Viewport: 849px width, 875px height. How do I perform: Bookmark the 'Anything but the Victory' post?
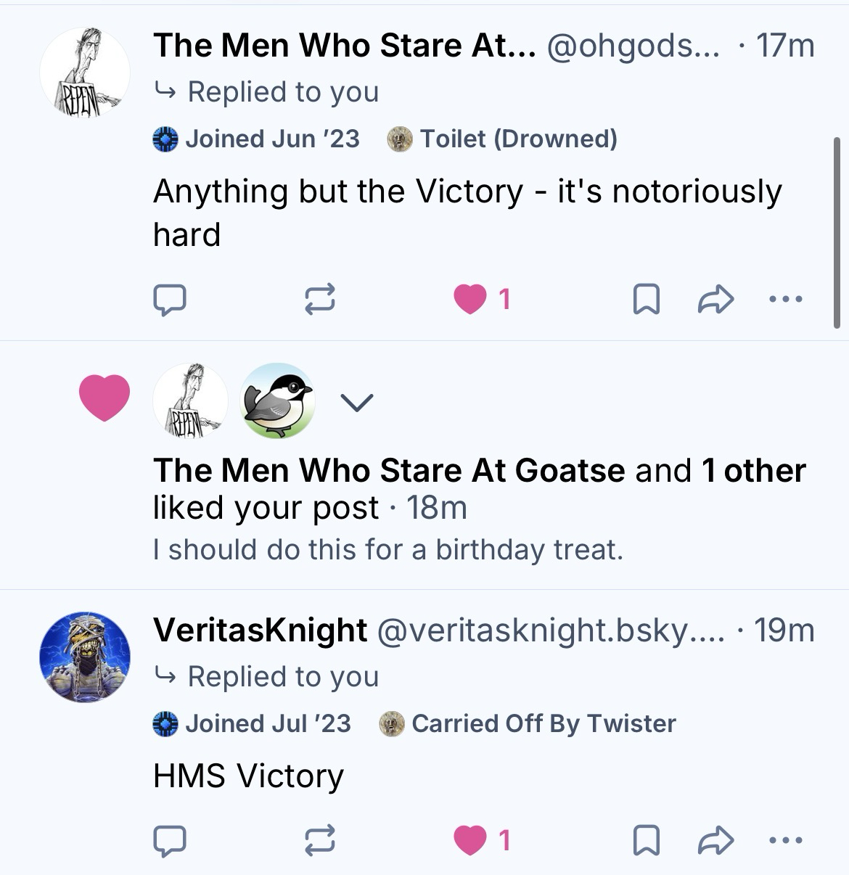coord(646,299)
